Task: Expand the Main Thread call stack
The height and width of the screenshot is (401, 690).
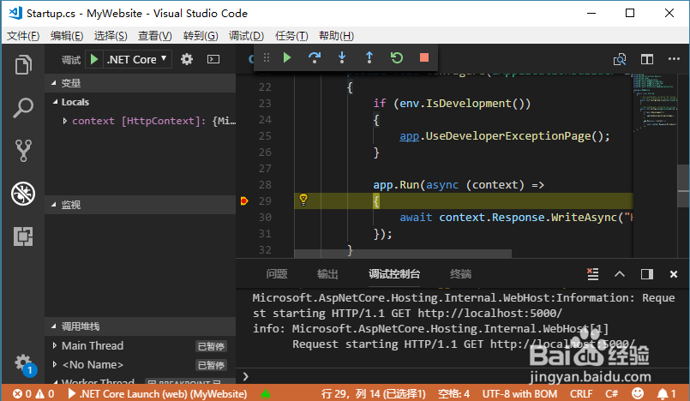Action: pos(55,345)
